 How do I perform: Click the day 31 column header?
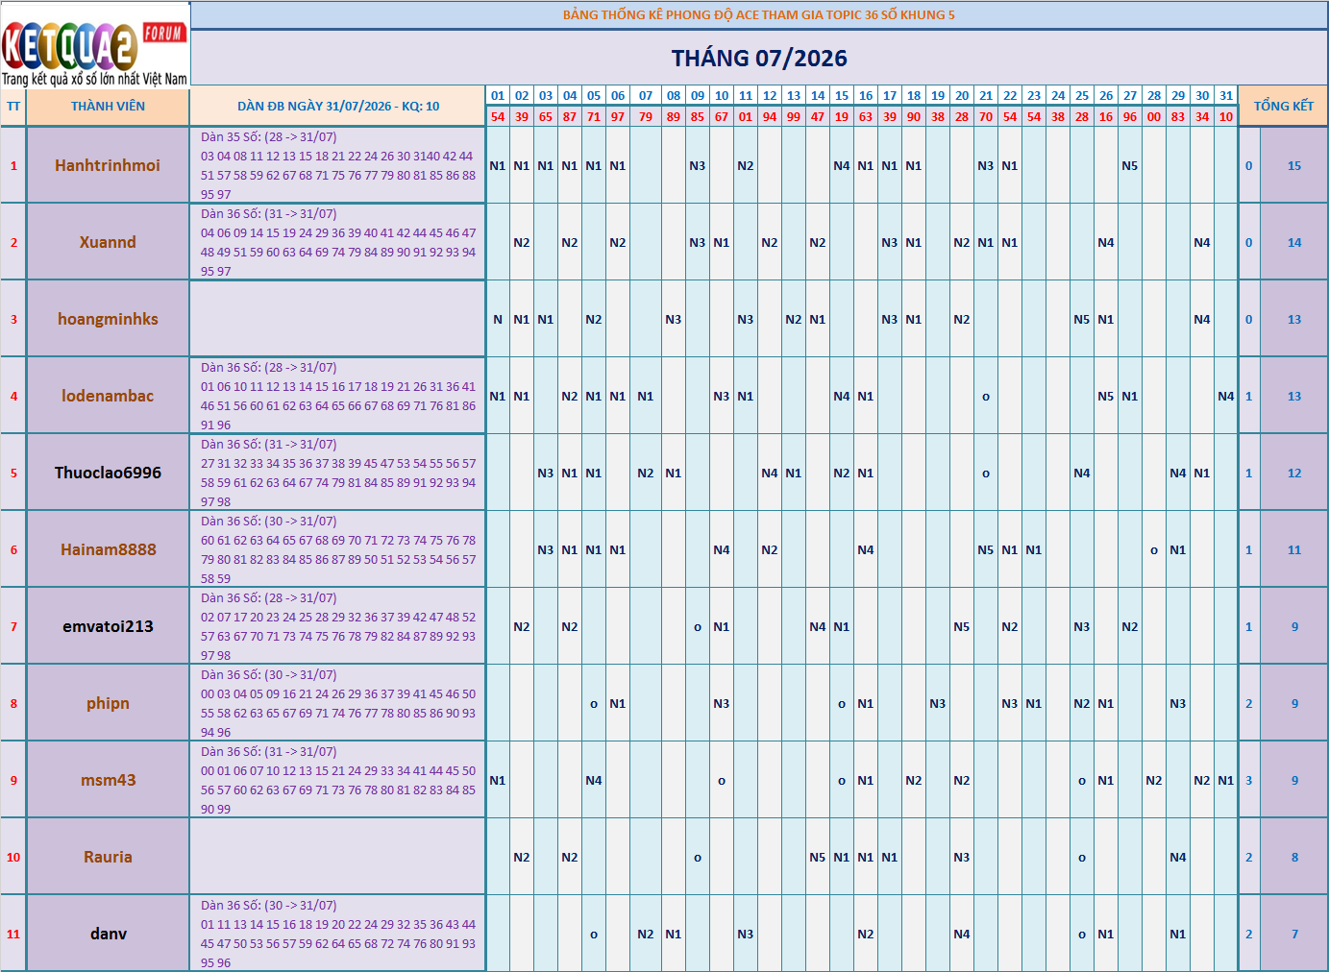click(1226, 95)
